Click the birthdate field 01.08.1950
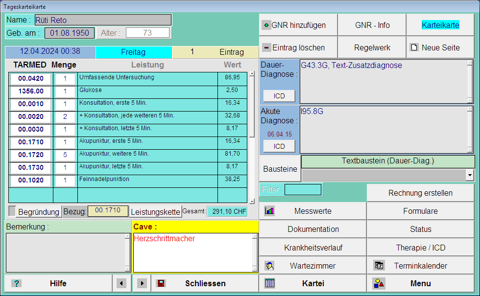The image size is (480, 296). 69,33
